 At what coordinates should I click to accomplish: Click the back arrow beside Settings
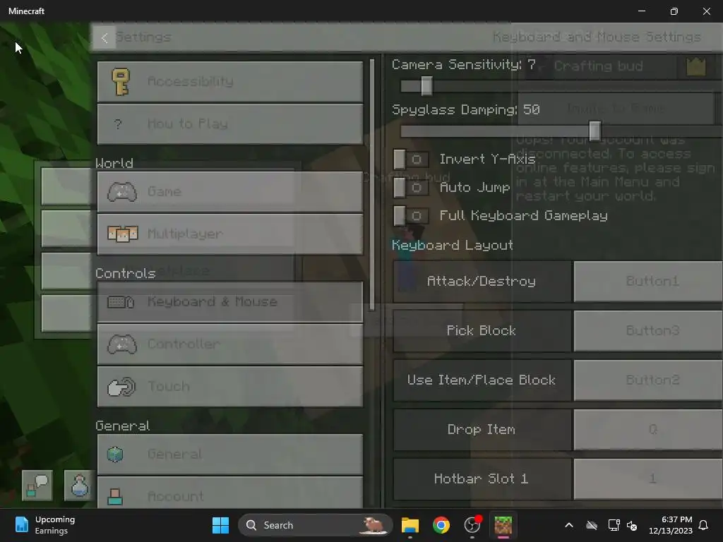(104, 38)
